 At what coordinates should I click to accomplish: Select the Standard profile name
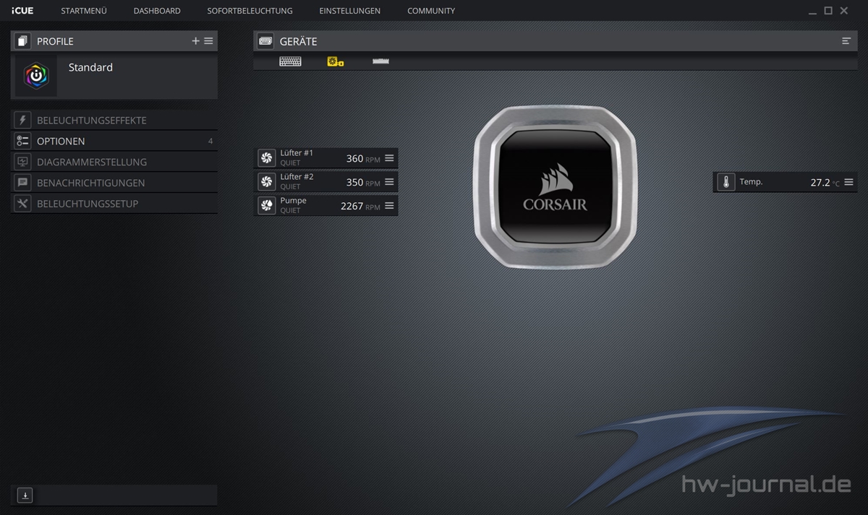[x=90, y=67]
